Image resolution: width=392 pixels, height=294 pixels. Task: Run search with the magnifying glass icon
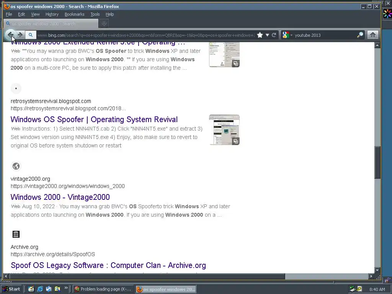coord(360,35)
